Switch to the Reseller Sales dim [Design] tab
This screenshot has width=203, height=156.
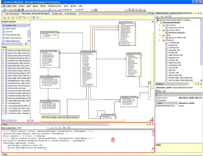(64, 14)
